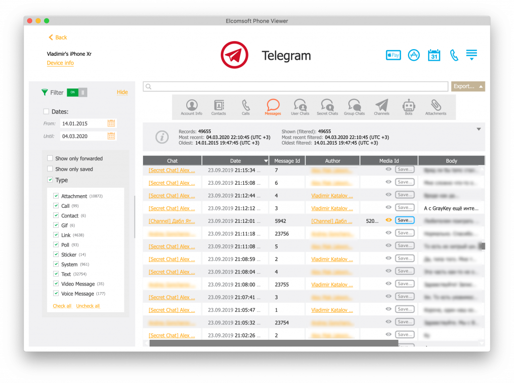This screenshot has height=383, width=514.
Task: Open the hamburger menu dropdown in header
Action: (471, 55)
